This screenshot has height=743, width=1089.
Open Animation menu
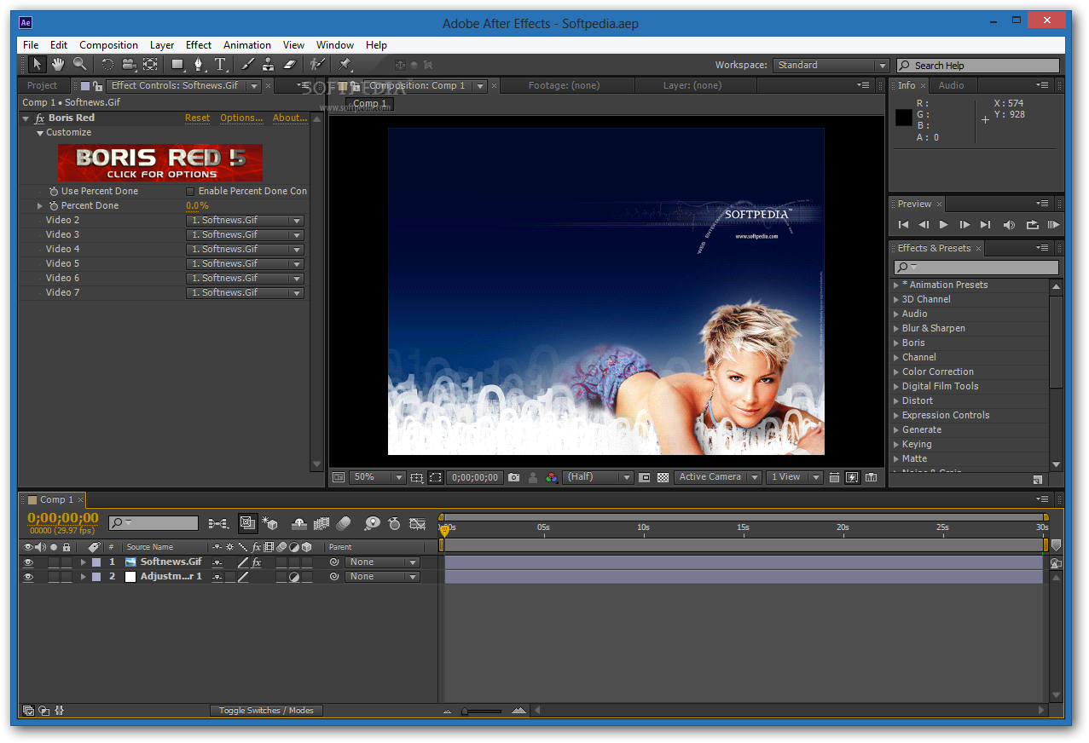coord(247,45)
